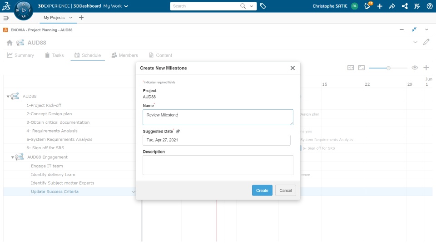Toggle the eye visibility icon in schedule toolbar
436x245 pixels.
(415, 68)
